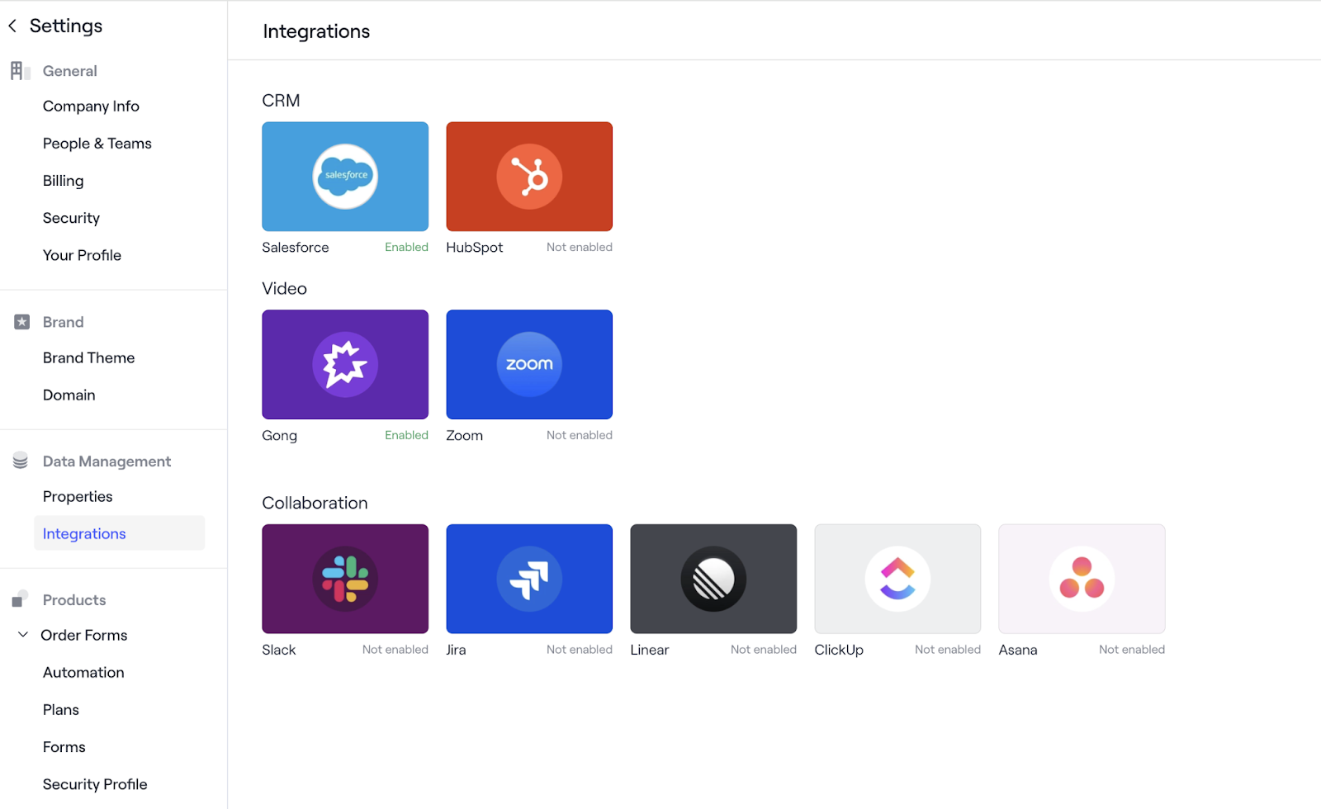The width and height of the screenshot is (1321, 809).
Task: Open Billing settings
Action: pos(63,180)
